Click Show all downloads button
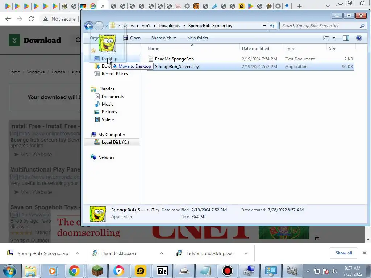 (343, 253)
